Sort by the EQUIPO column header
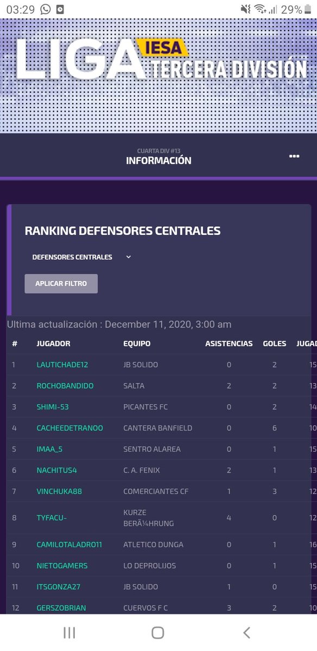Screen dimensions: 317x651 pyautogui.click(x=137, y=343)
